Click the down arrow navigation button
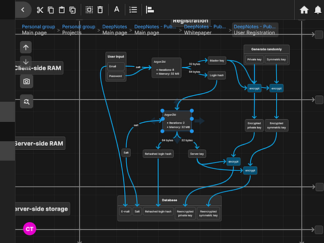Image resolution: width=324 pixels, height=243 pixels. 26,61
